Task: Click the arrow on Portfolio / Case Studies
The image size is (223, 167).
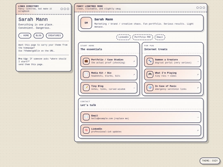Action: click(x=134, y=61)
